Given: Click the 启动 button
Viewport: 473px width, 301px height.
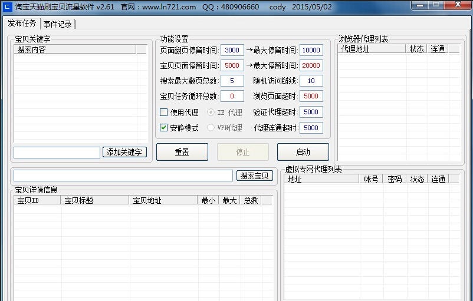Looking at the screenshot, I should [x=303, y=152].
